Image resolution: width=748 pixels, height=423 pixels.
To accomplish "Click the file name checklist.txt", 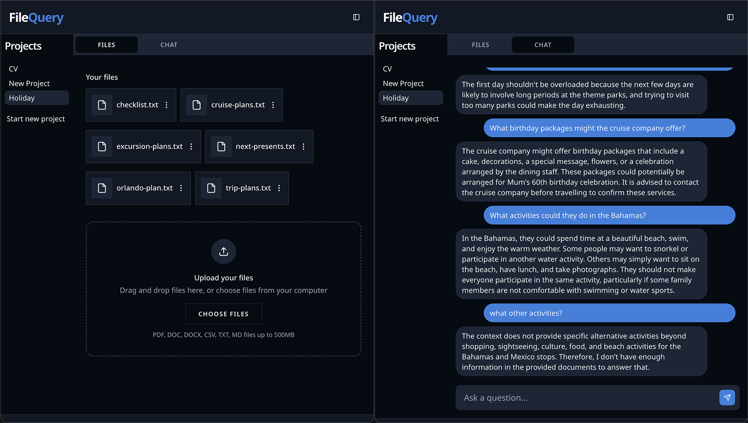I will [137, 105].
